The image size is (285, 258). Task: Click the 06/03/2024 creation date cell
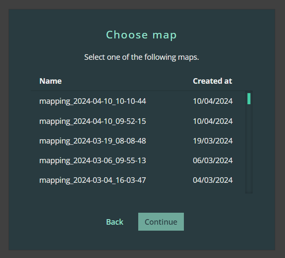coord(212,161)
